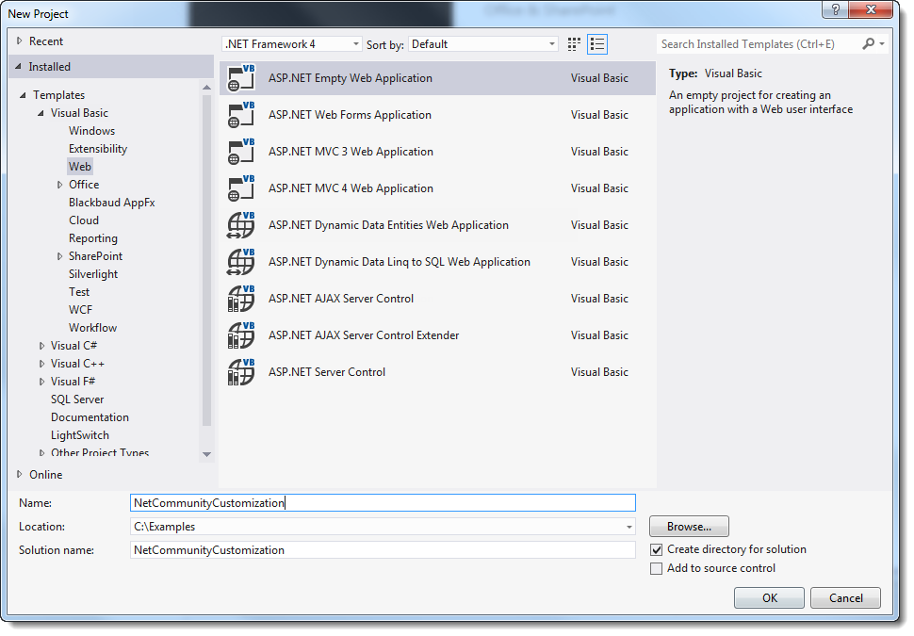The height and width of the screenshot is (636, 914).
Task: Expand the Visual C# tree node
Action: [41, 346]
